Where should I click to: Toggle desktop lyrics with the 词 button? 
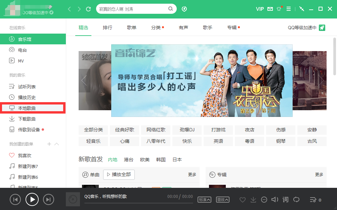285,200
